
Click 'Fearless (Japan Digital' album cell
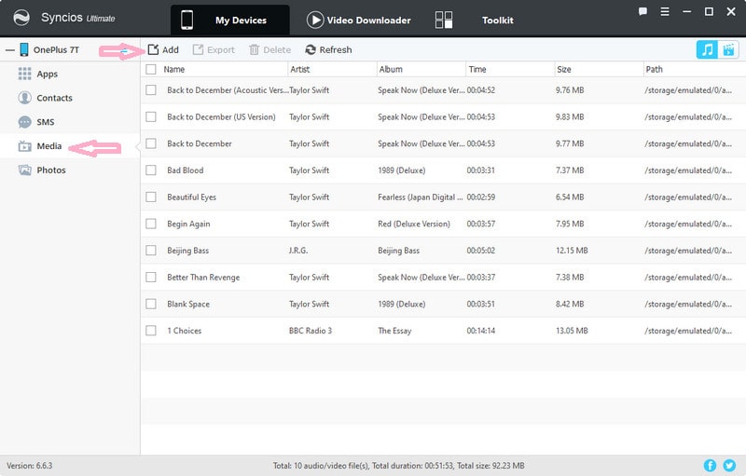point(421,197)
